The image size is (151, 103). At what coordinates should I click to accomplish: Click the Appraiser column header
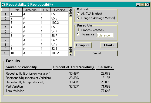[31, 10]
